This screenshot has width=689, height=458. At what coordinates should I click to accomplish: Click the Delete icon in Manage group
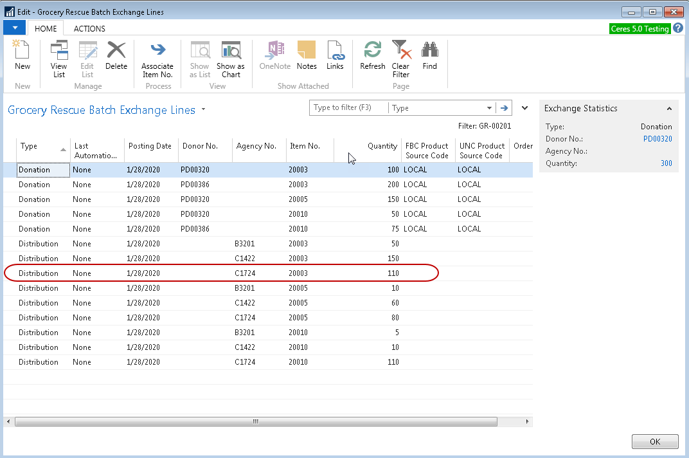pyautogui.click(x=116, y=55)
